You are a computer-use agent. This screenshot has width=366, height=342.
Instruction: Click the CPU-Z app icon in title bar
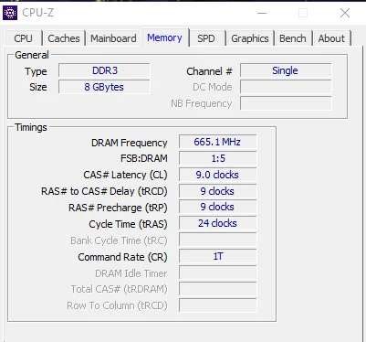(10, 13)
